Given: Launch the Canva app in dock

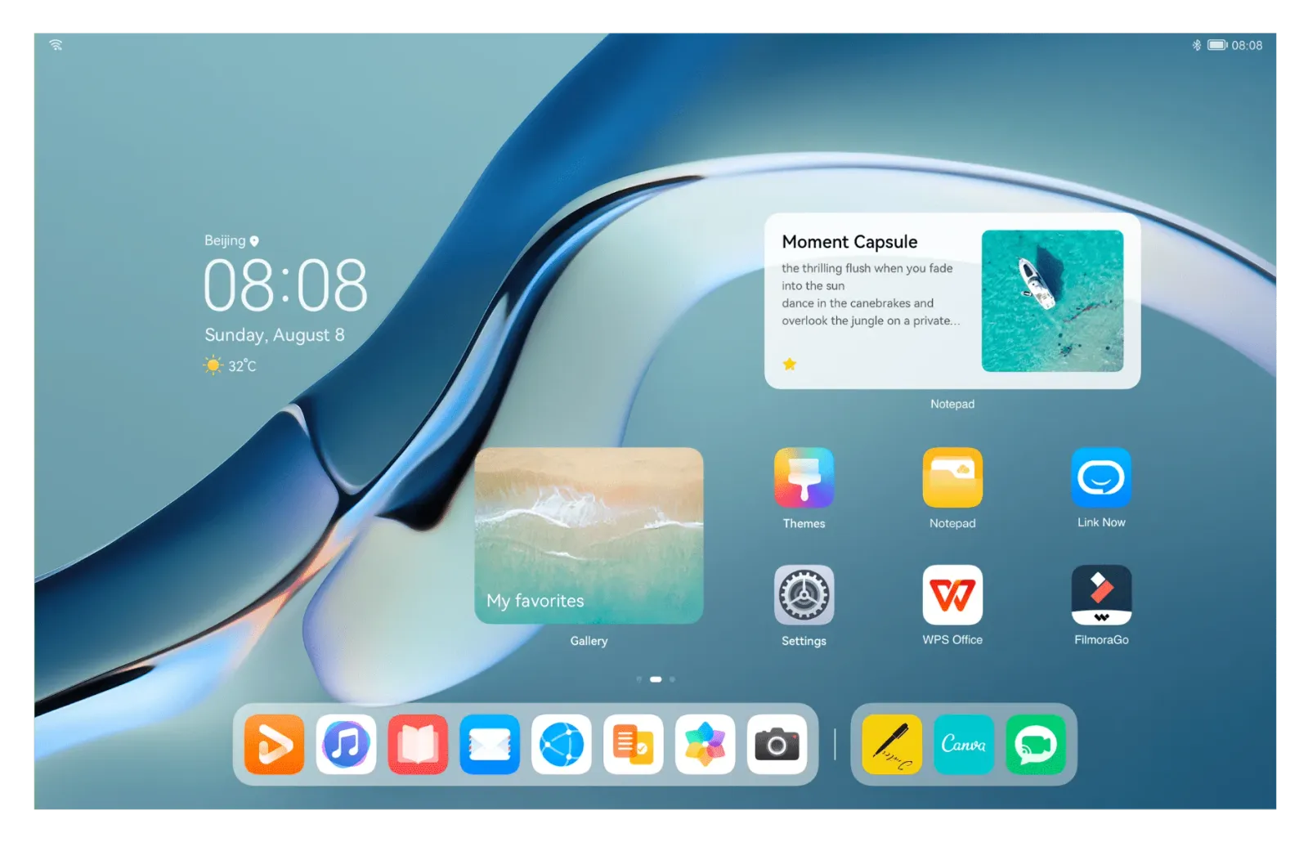Looking at the screenshot, I should [964, 745].
